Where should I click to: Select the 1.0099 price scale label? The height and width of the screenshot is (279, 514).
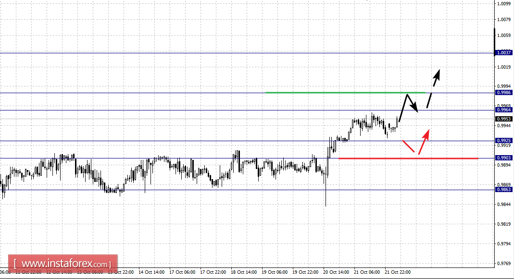click(504, 4)
